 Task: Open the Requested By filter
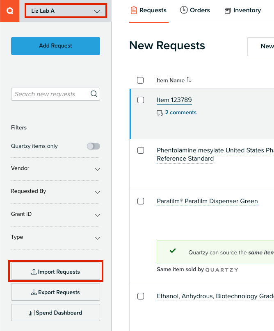98,191
